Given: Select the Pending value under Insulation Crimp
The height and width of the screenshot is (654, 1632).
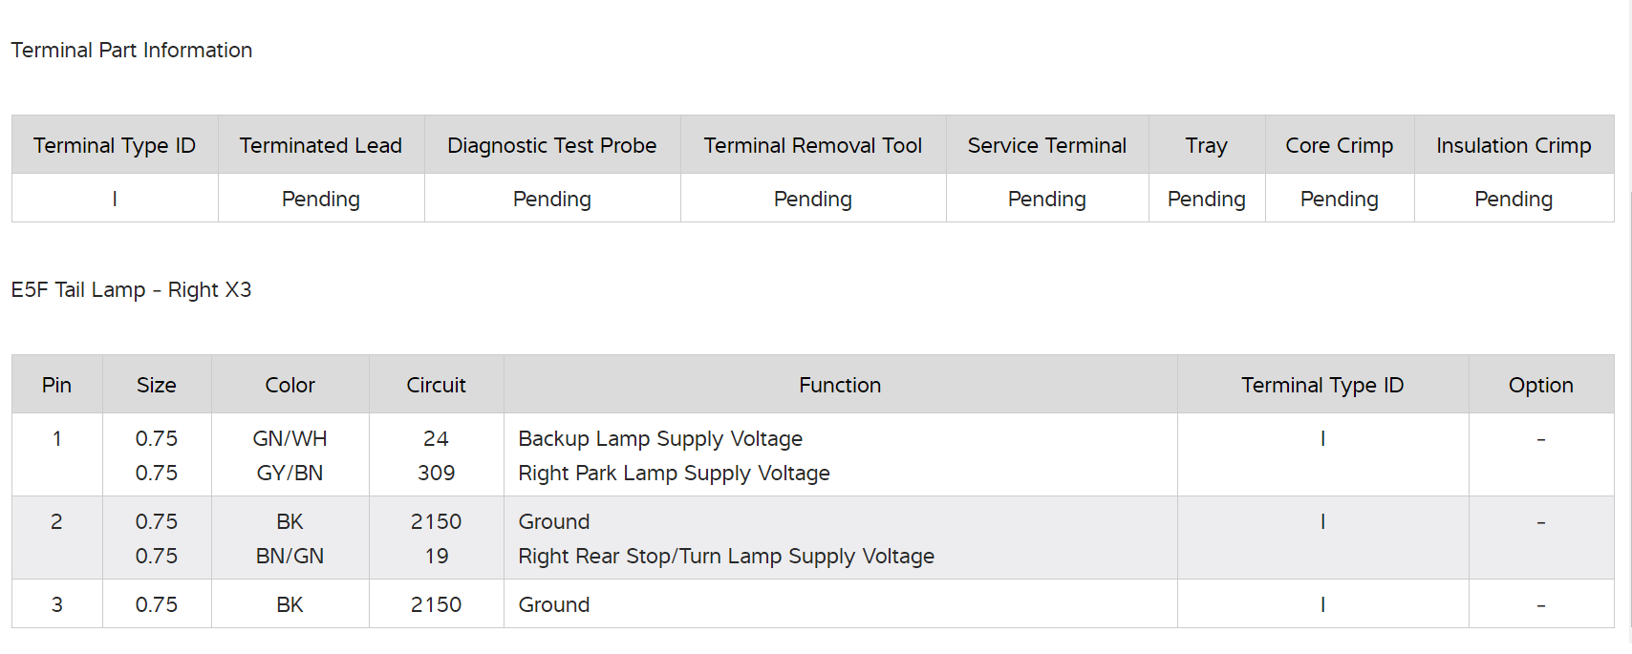Looking at the screenshot, I should (x=1514, y=199).
